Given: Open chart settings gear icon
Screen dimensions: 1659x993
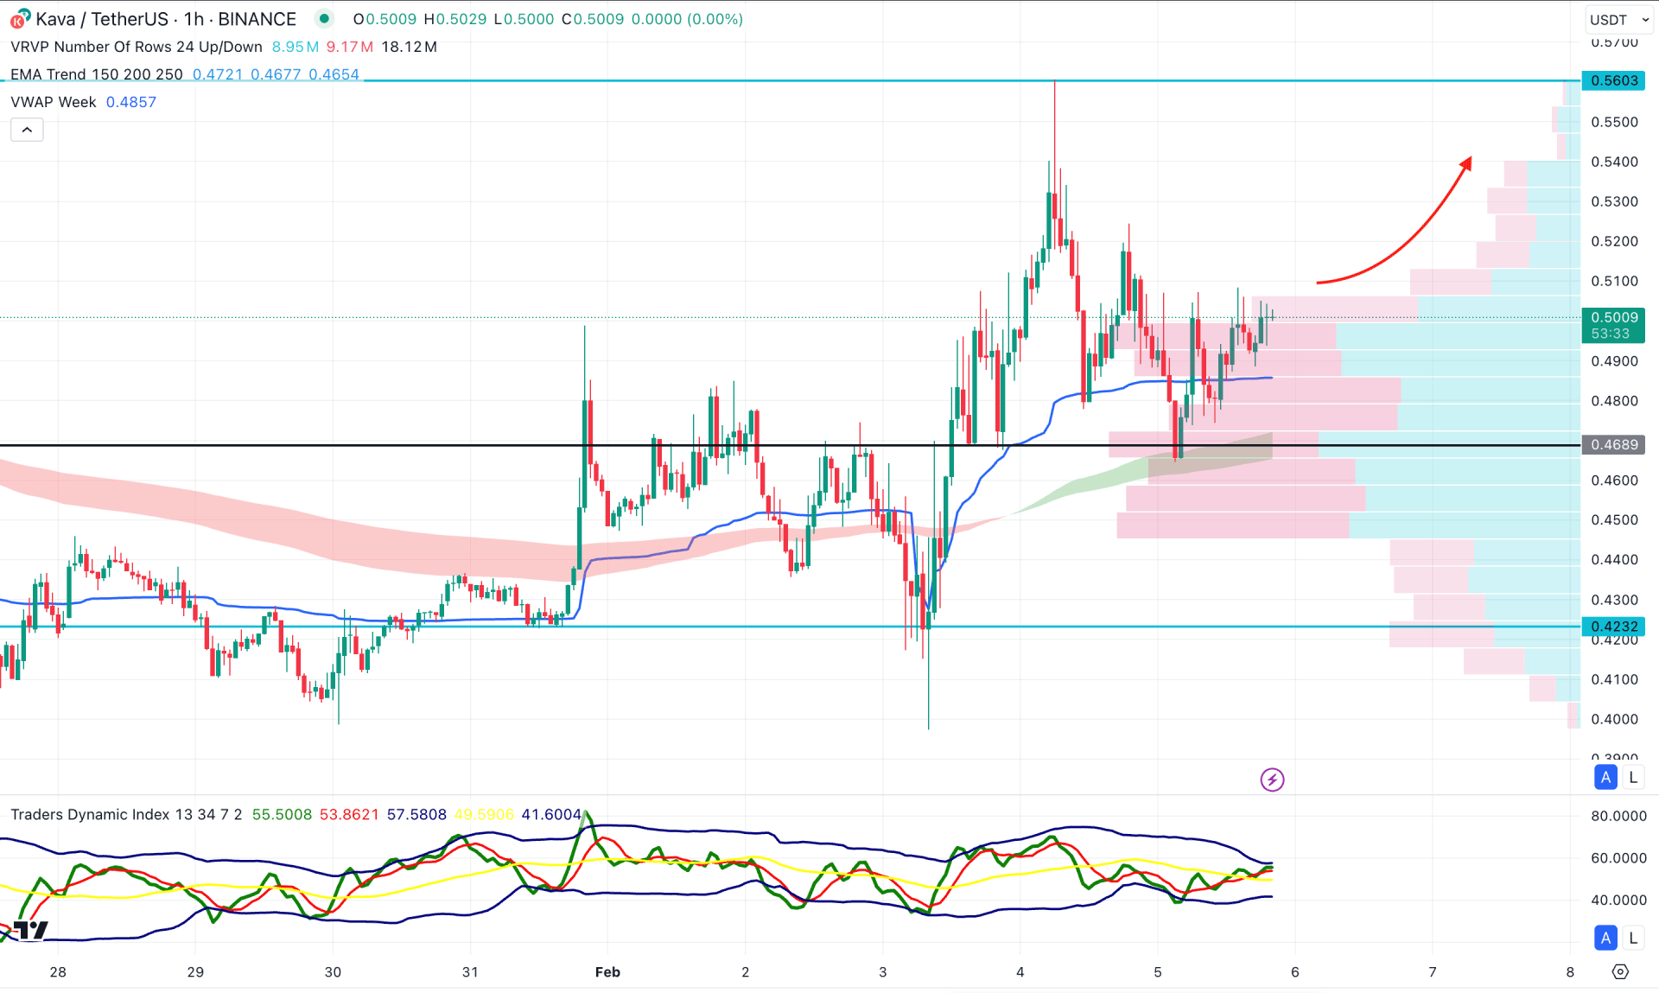Looking at the screenshot, I should pyautogui.click(x=1620, y=971).
